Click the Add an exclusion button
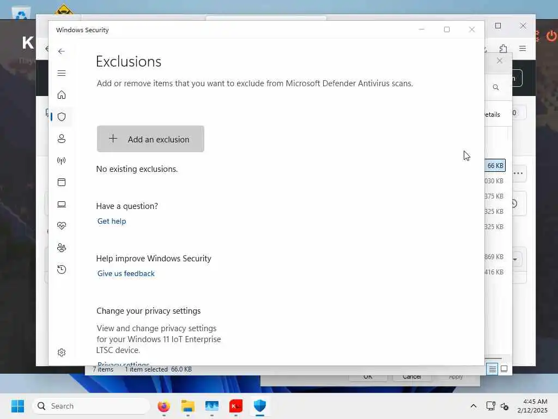The width and height of the screenshot is (558, 419). [150, 139]
